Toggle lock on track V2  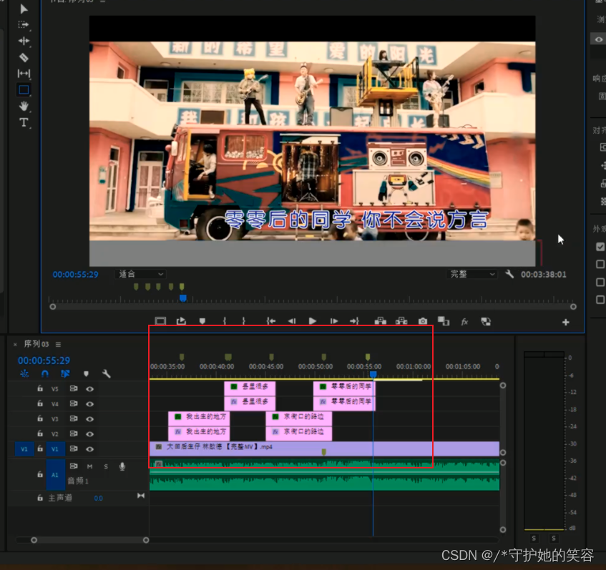[x=40, y=433]
